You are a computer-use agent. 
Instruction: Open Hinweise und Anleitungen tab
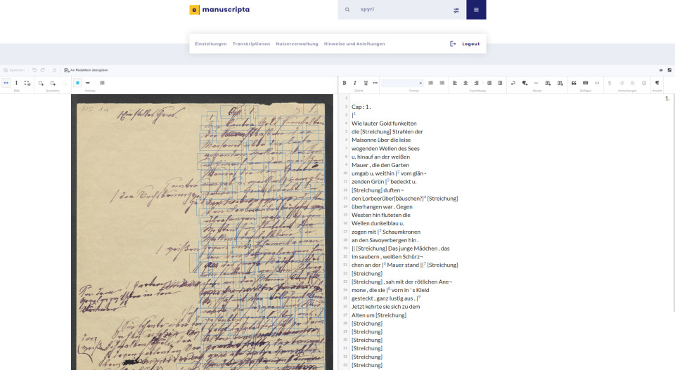354,44
